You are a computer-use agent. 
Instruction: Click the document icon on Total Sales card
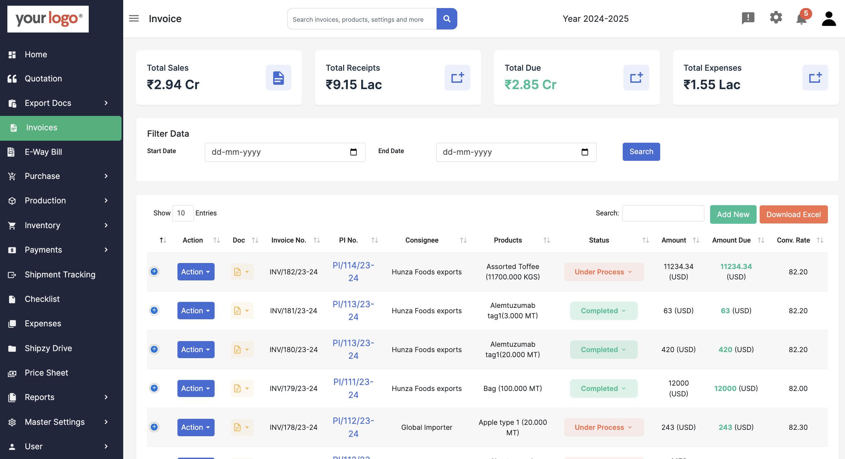click(x=278, y=77)
